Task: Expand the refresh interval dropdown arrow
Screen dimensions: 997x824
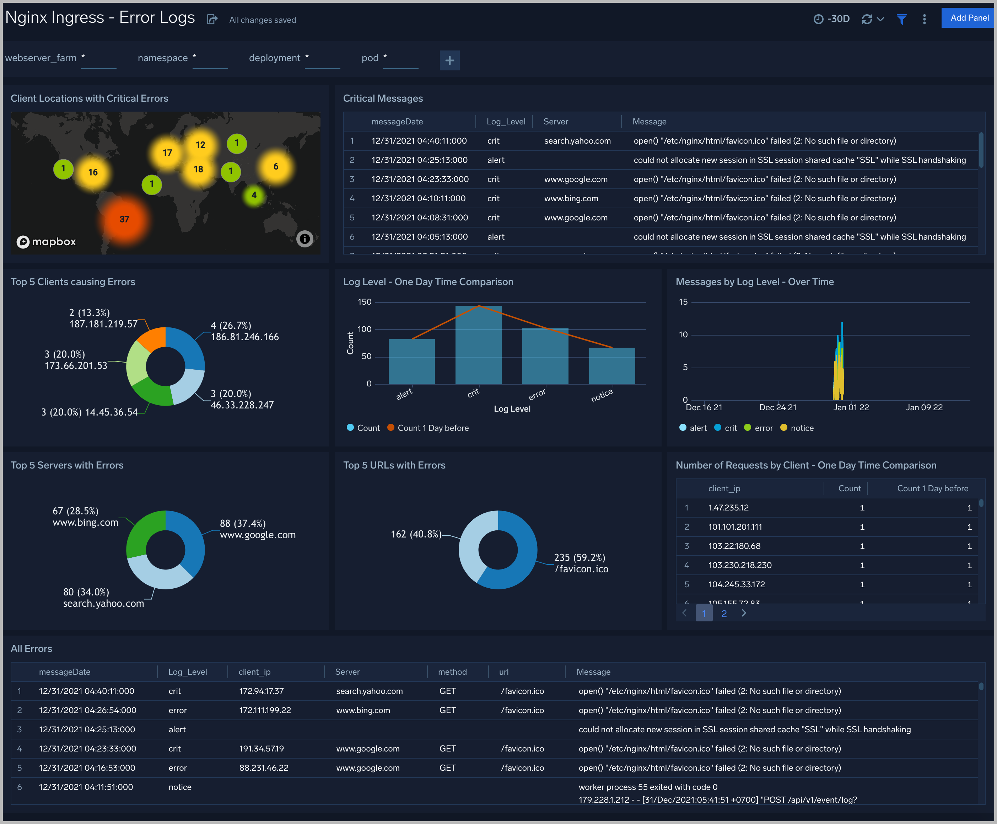Action: click(881, 19)
